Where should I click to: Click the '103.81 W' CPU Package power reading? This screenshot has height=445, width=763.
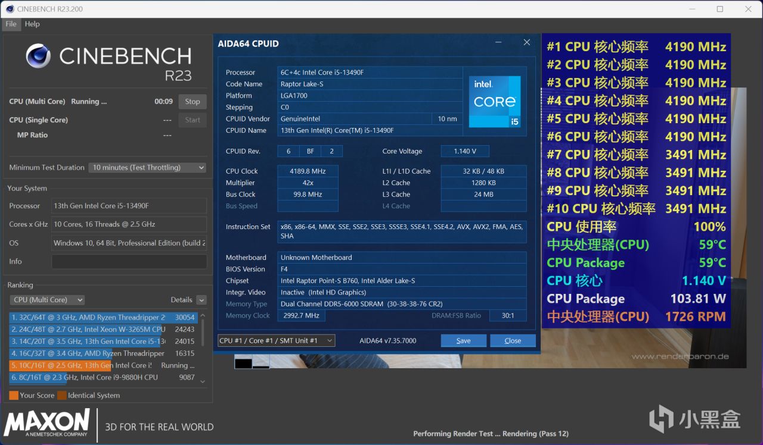tap(698, 299)
